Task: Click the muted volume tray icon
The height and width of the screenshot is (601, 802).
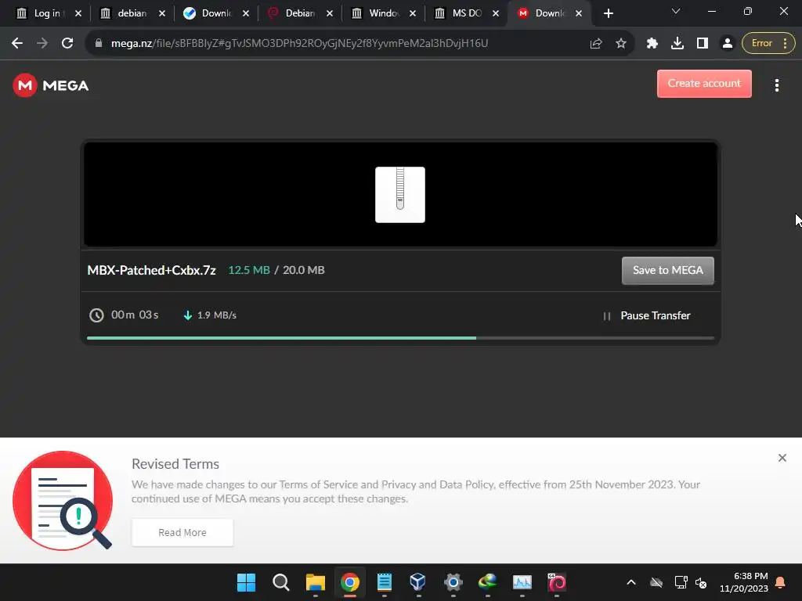Action: (701, 582)
